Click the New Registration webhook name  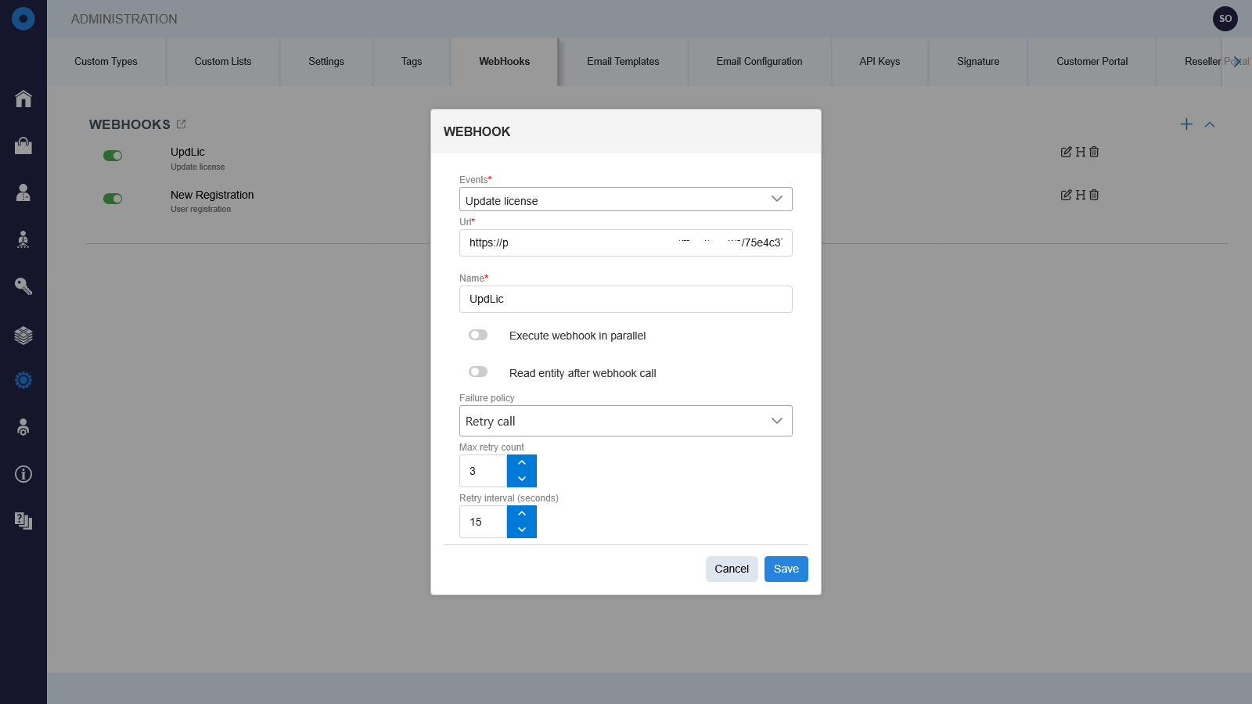(212, 195)
